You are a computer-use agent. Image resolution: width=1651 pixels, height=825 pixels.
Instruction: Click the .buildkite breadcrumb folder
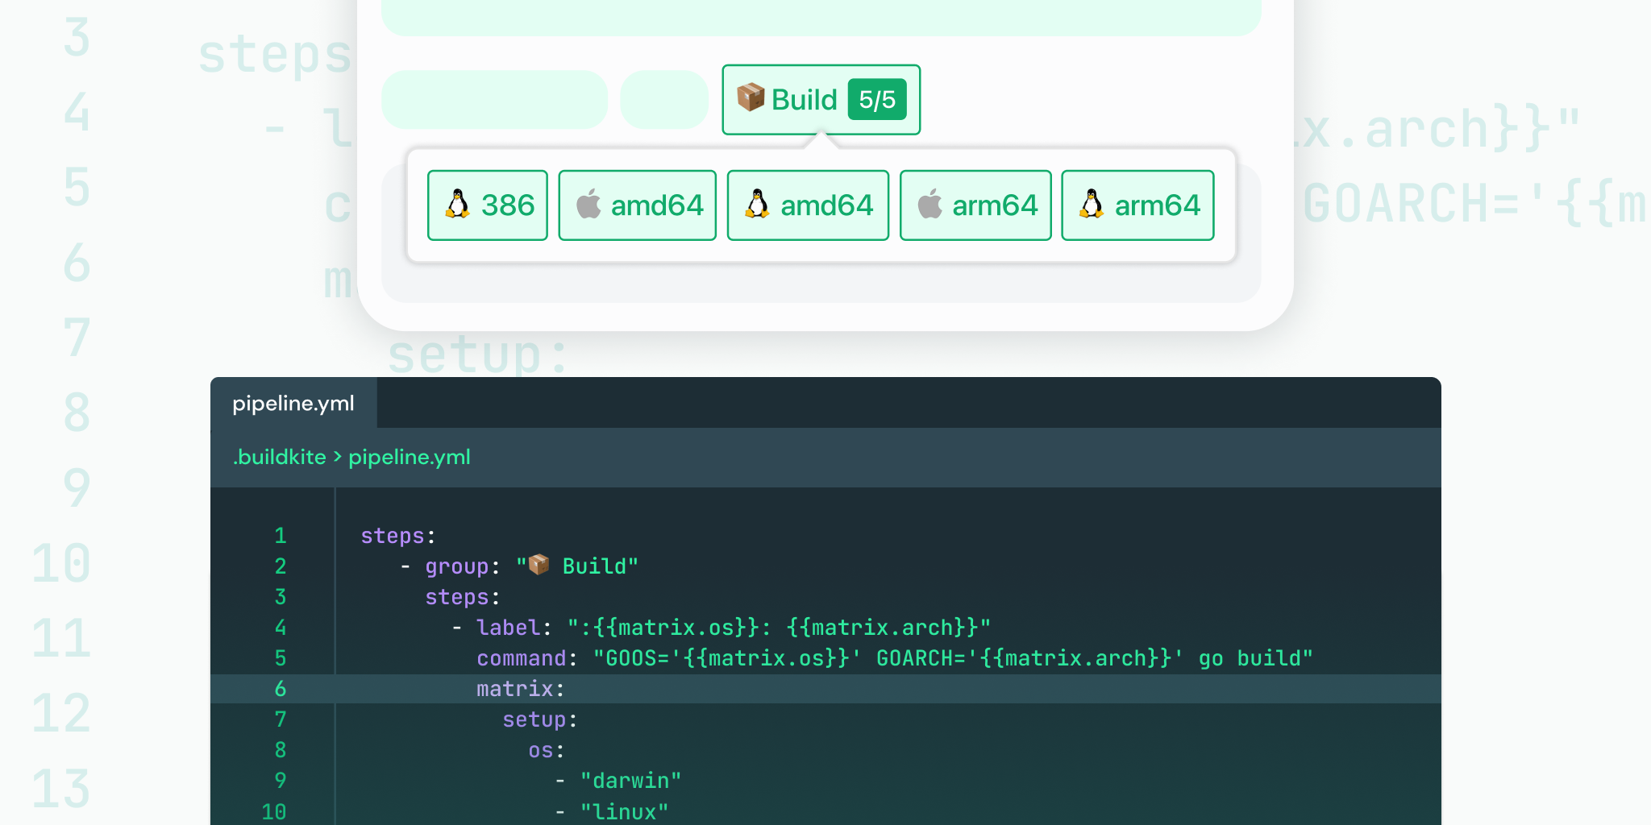tap(280, 457)
